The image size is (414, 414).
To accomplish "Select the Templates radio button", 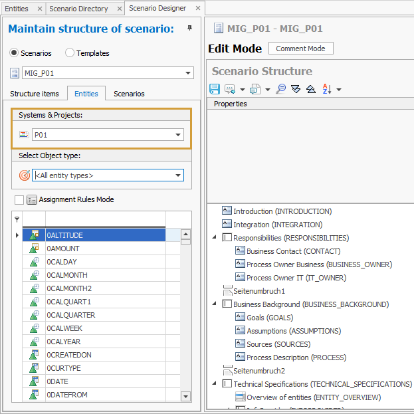I will [70, 53].
